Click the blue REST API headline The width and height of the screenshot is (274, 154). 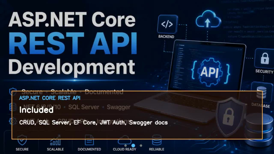[x=73, y=43]
